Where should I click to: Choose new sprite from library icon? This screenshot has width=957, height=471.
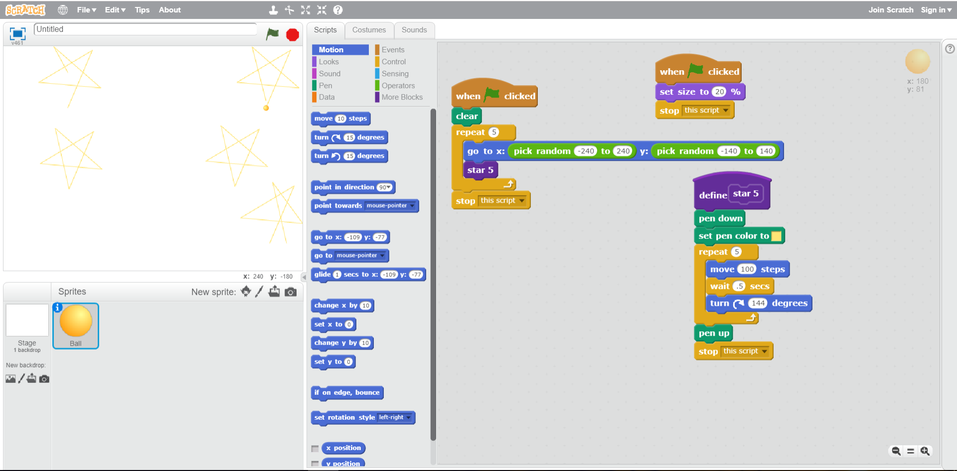(x=246, y=292)
